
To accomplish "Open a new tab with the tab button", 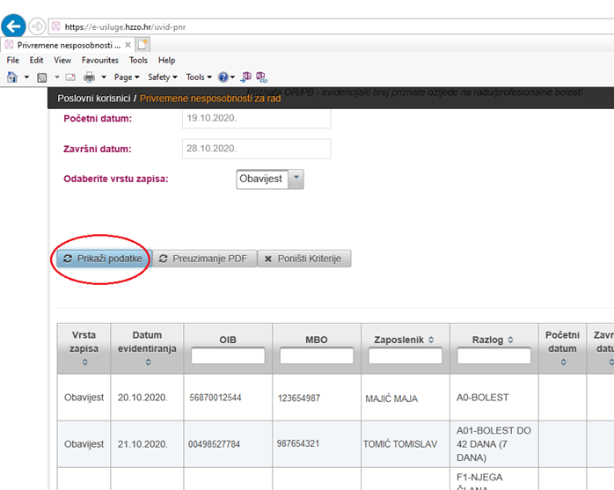I will click(x=143, y=44).
